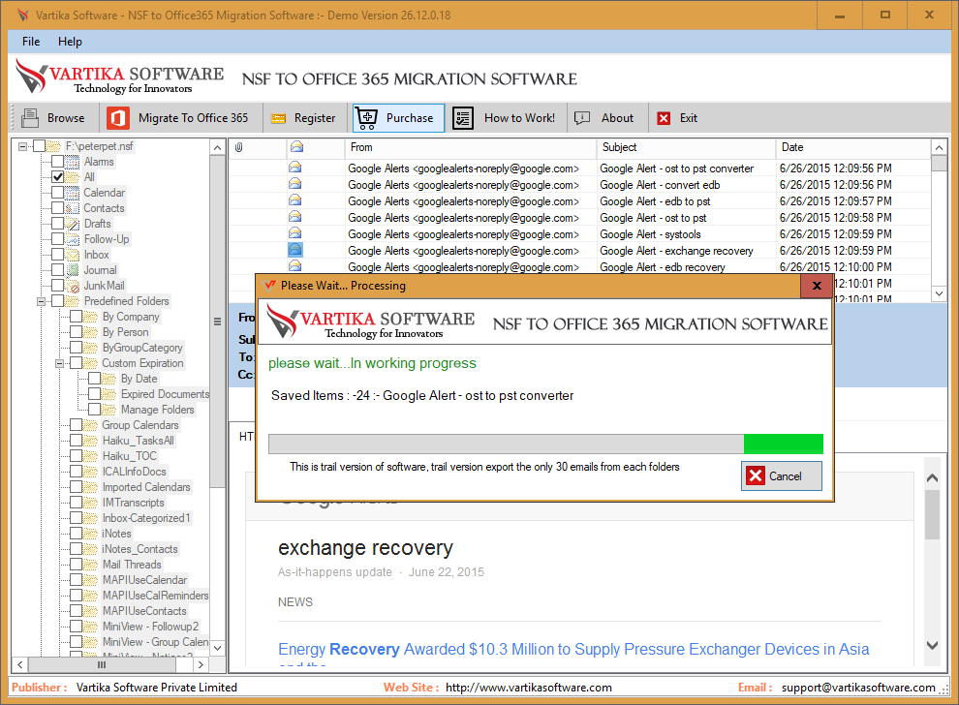
Task: Click the JunkMail folder icon
Action: (x=73, y=286)
